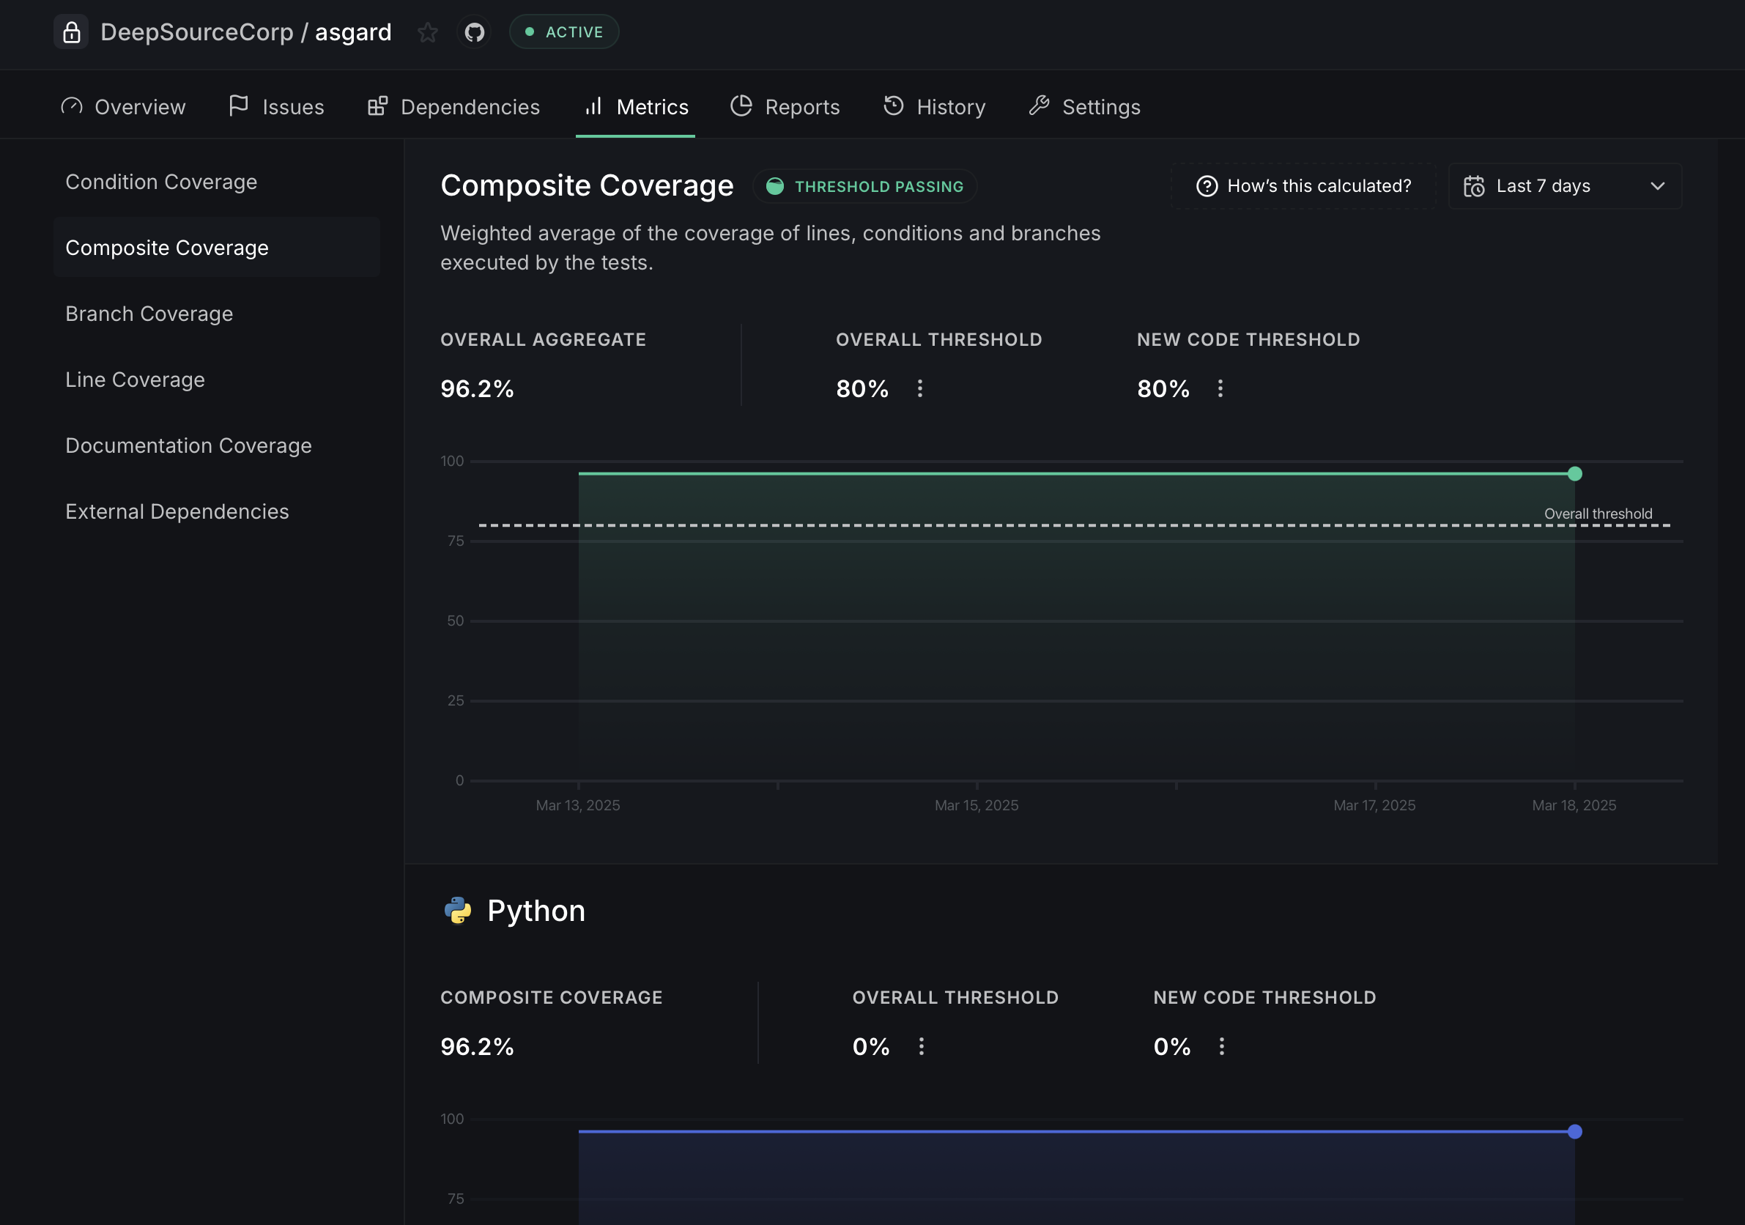Click the calendar icon in date selector
The width and height of the screenshot is (1745, 1225).
(1474, 186)
